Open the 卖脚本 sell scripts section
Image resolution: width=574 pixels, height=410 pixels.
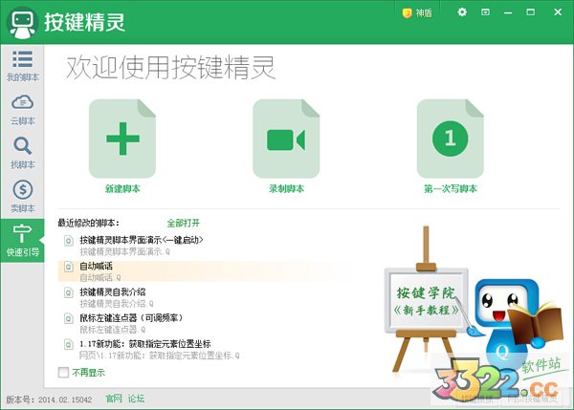click(22, 197)
